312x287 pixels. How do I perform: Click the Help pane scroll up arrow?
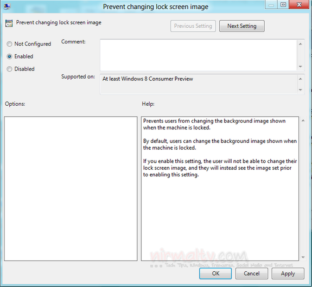[x=303, y=120]
